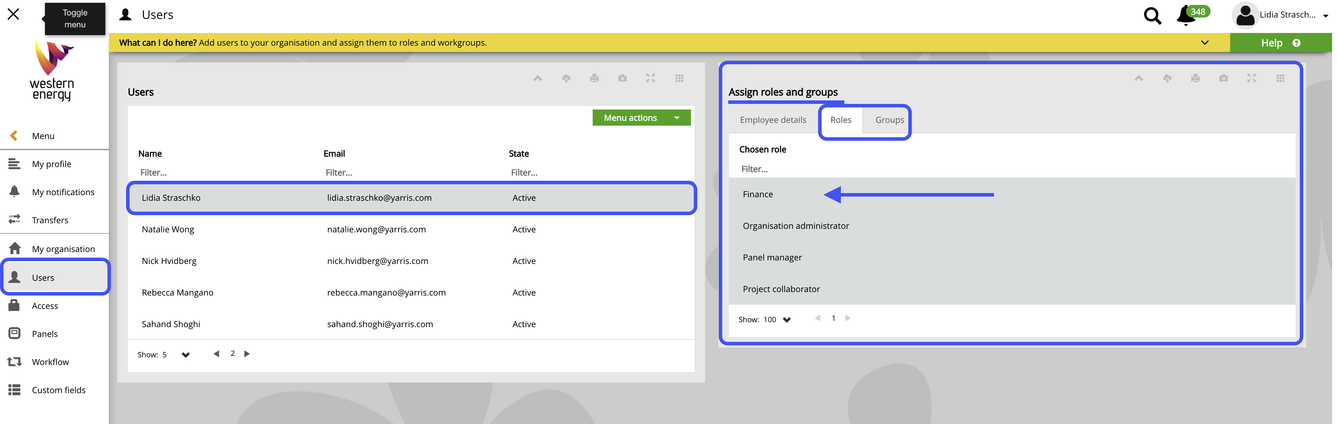The image size is (1337, 424).
Task: Select user Natalie Wong
Action: (x=167, y=230)
